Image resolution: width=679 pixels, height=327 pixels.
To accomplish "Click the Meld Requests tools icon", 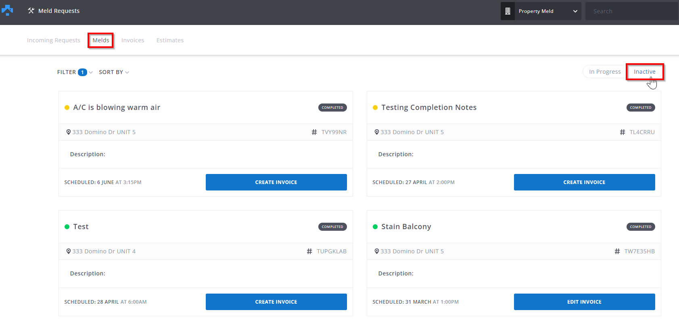I will (x=31, y=11).
